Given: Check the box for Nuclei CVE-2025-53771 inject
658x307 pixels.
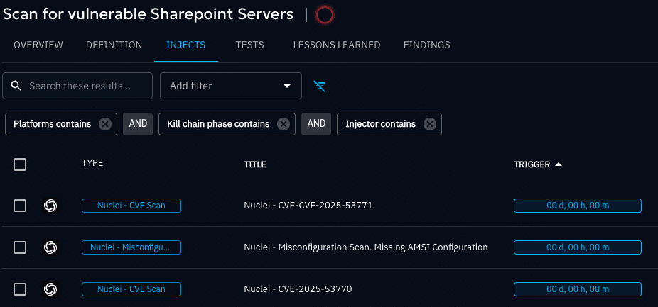Looking at the screenshot, I should [x=20, y=206].
